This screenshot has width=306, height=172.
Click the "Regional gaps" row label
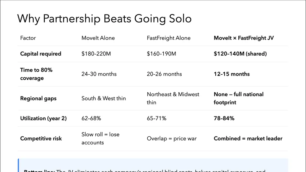(x=38, y=98)
